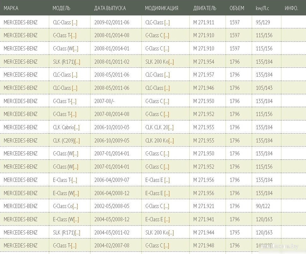Expand the CLK CLK 20 modification ellipsis

(x=171, y=128)
